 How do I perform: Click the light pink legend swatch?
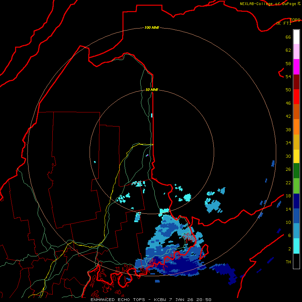coord(296,51)
